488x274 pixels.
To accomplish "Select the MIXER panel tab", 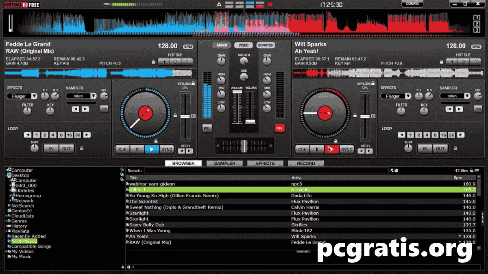I will click(x=222, y=45).
